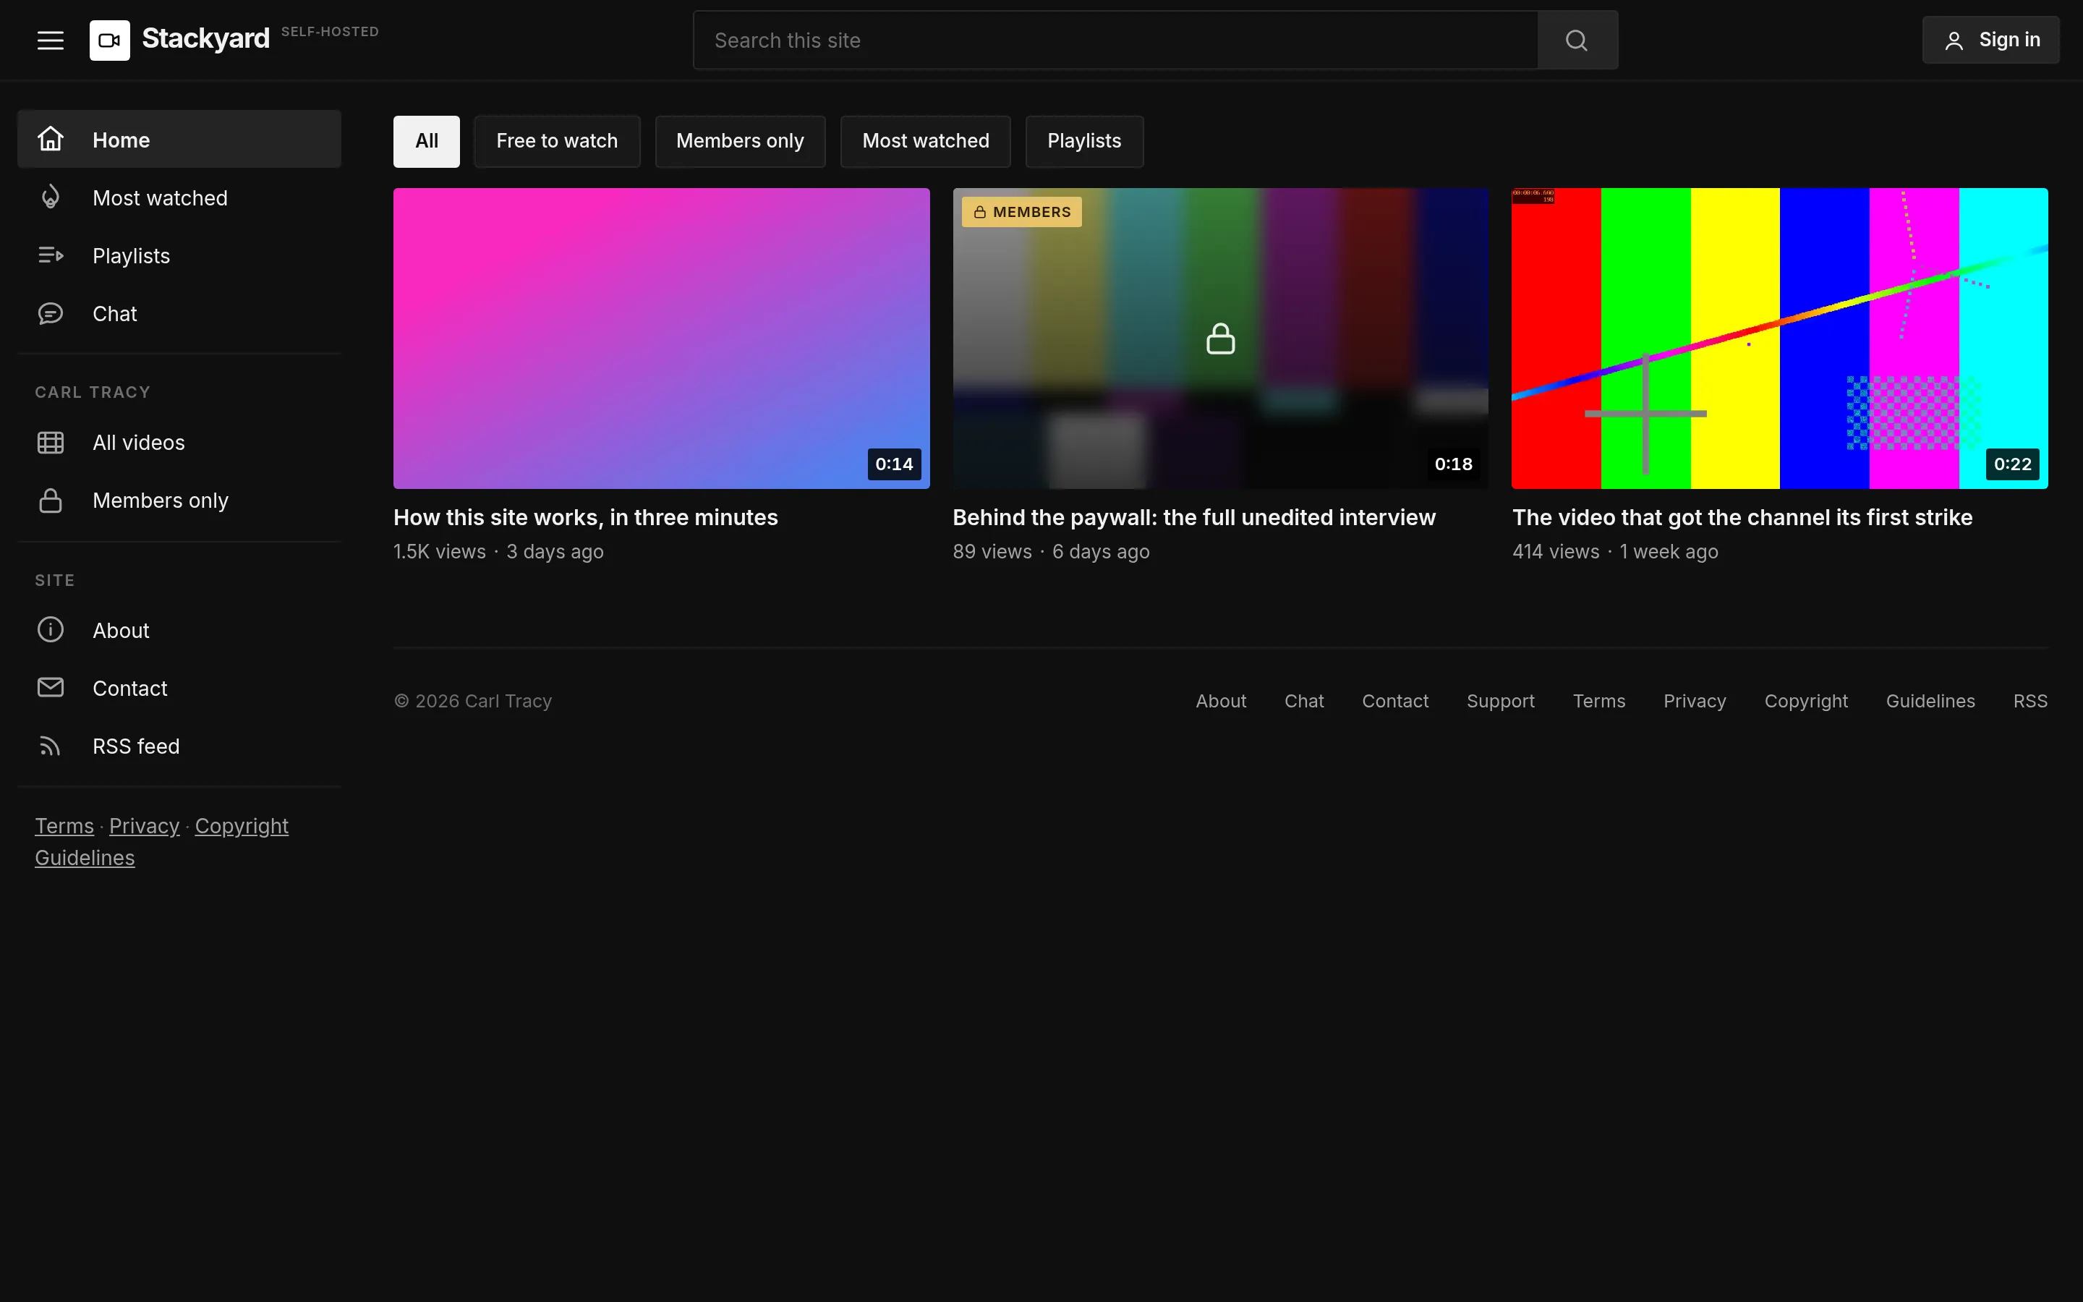
Task: Select the Members only filter chip
Action: coord(740,141)
